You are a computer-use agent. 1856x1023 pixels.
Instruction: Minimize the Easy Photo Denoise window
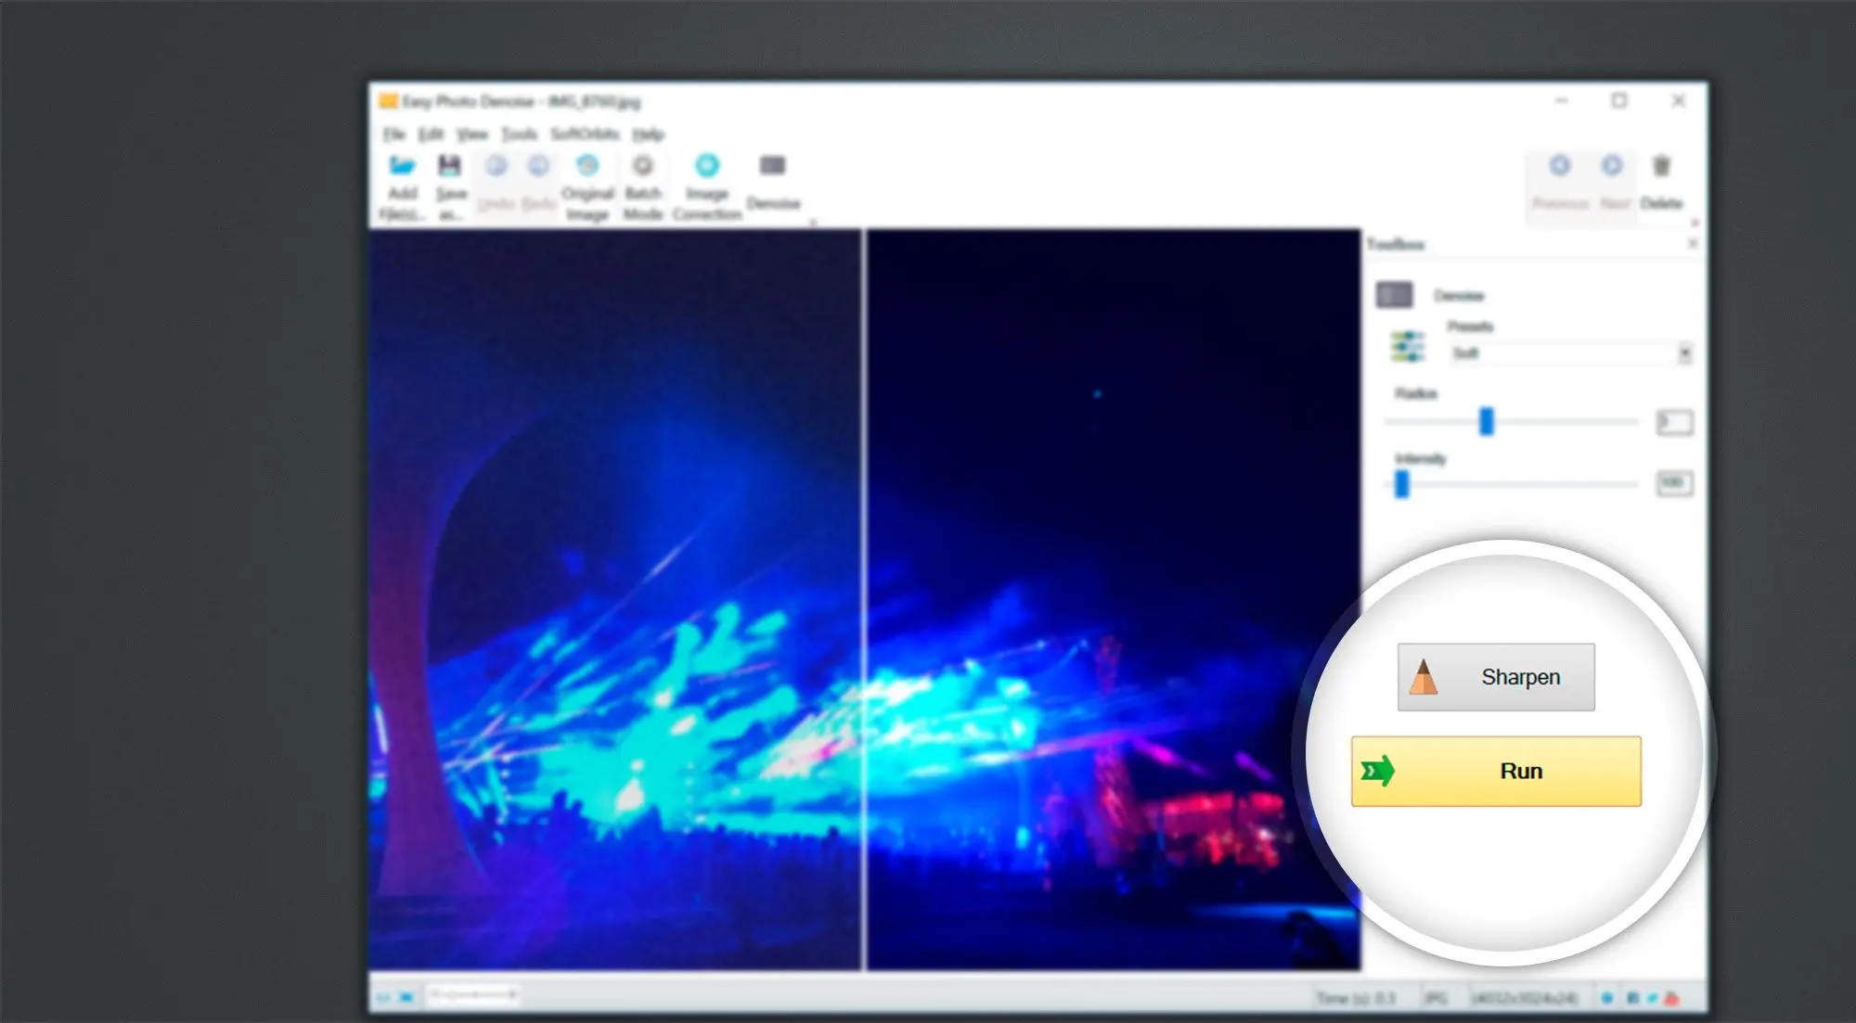click(1562, 100)
